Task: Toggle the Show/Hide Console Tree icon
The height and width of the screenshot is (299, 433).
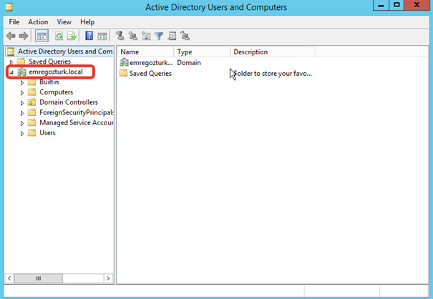Action: (x=42, y=36)
